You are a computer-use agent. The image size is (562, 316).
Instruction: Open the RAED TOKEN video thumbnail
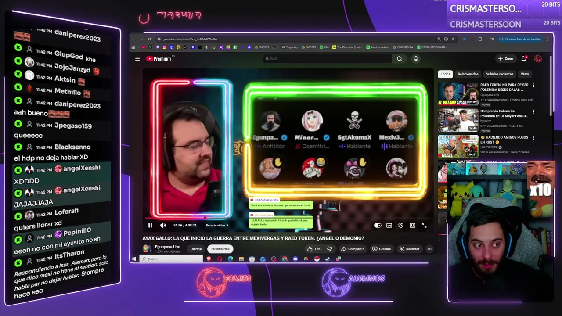[x=458, y=93]
